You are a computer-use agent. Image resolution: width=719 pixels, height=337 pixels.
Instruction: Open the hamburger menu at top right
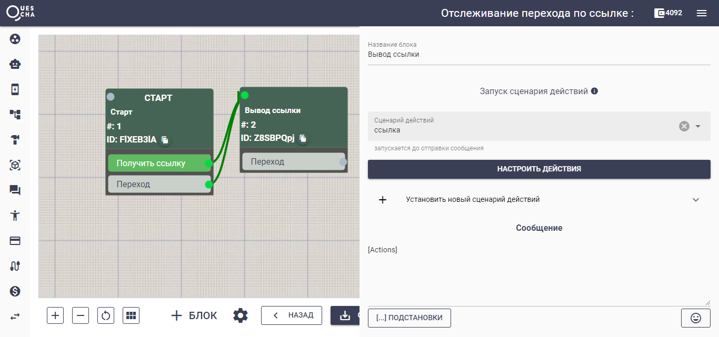701,13
